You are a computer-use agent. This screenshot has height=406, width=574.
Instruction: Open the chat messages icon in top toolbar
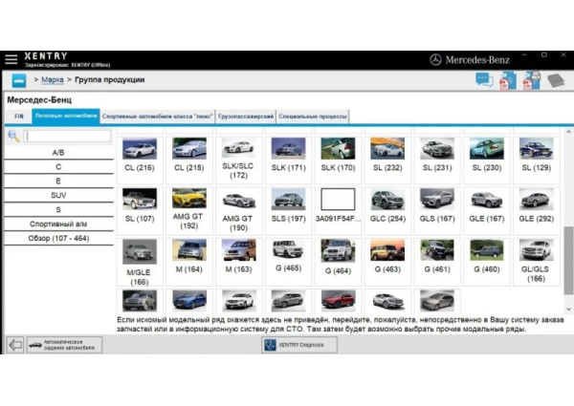click(484, 80)
